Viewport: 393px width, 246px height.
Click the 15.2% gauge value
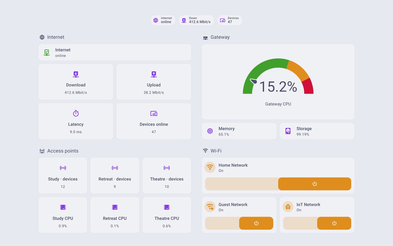(x=278, y=87)
